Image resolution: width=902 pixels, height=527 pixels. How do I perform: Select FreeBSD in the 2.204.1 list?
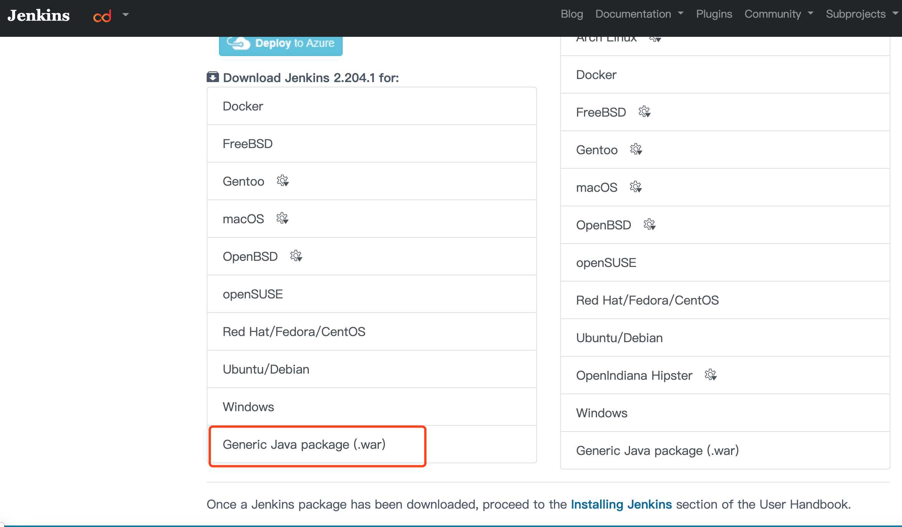pos(371,144)
